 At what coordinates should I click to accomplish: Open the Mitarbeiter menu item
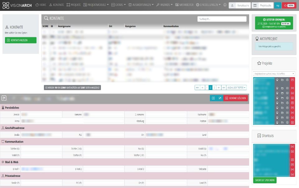184,5
